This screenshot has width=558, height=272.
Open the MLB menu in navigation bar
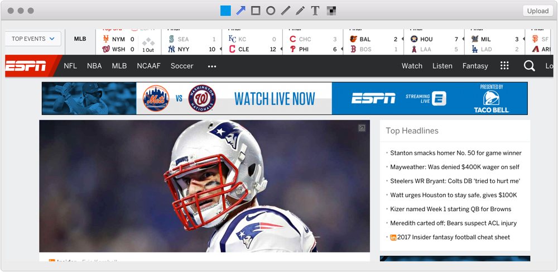pyautogui.click(x=119, y=66)
